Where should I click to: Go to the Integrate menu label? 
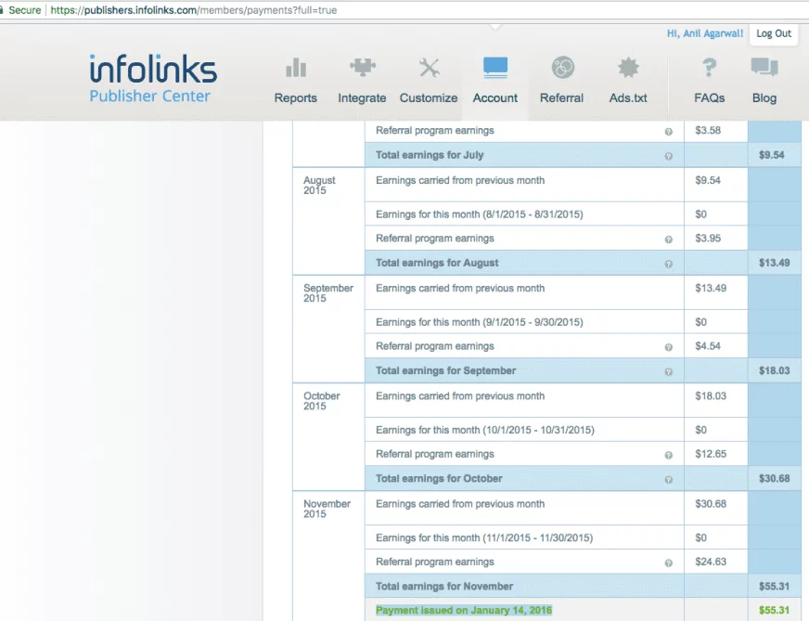(x=362, y=98)
